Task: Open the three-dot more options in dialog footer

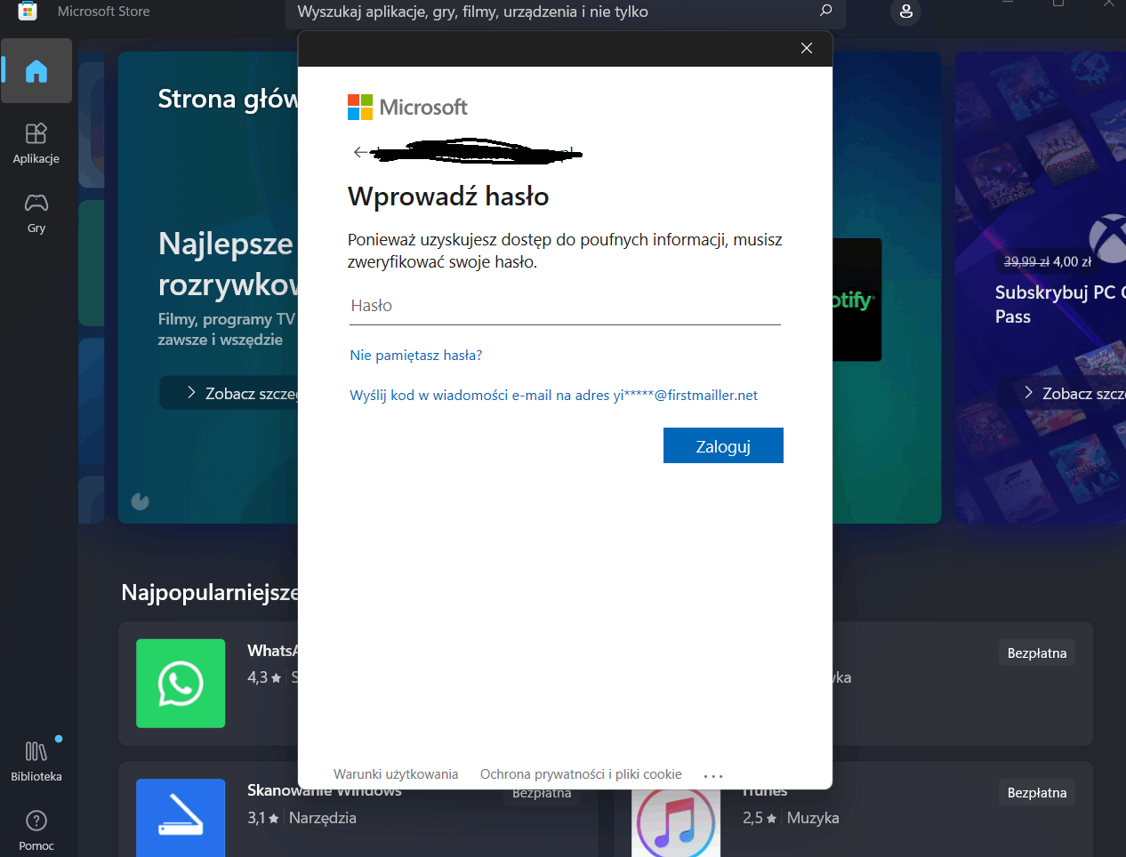Action: point(713,776)
